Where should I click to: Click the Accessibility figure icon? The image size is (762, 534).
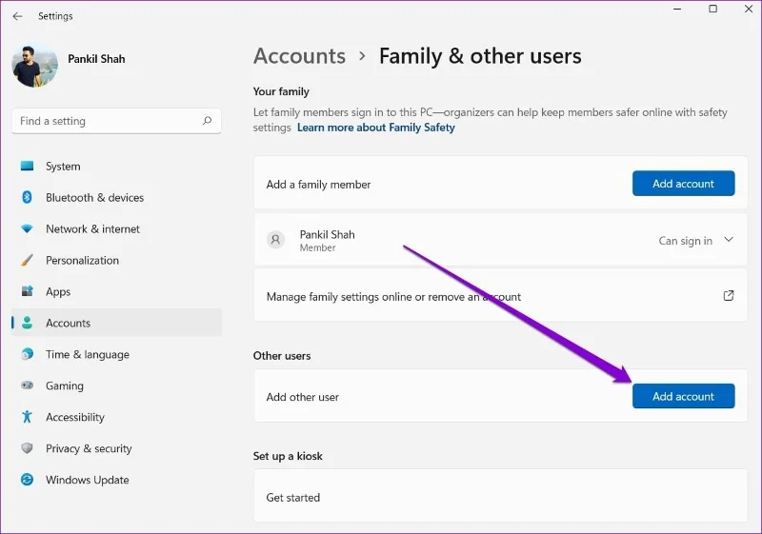(x=28, y=417)
